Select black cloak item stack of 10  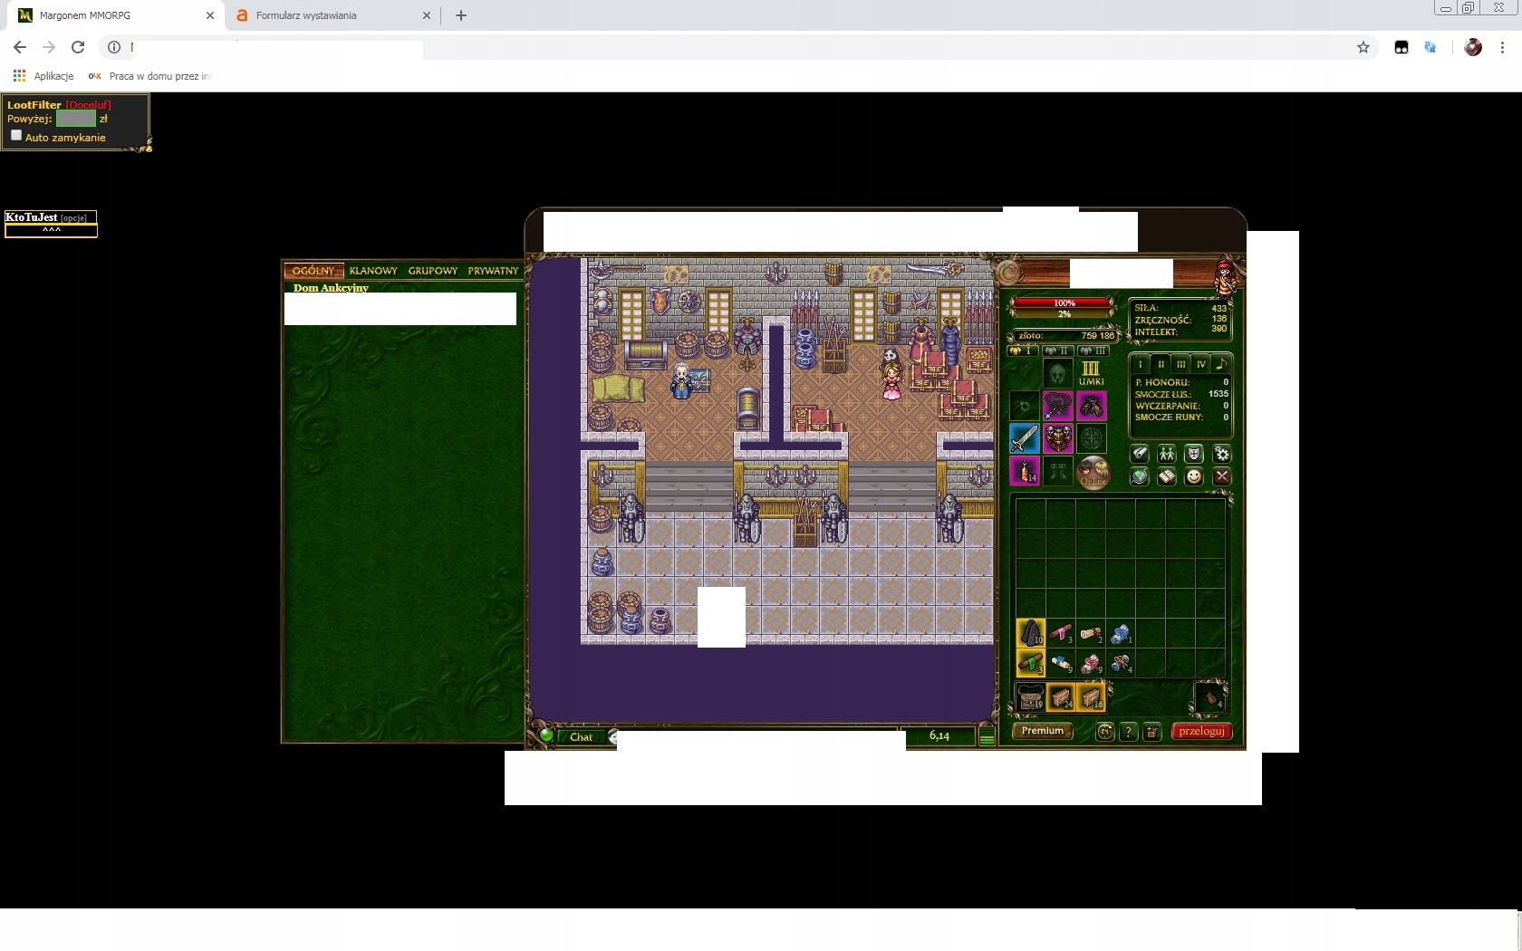click(1031, 632)
